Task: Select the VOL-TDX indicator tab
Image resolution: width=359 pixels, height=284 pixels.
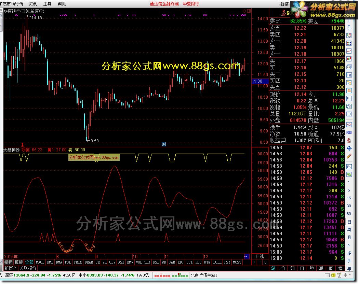Action: click(143, 262)
